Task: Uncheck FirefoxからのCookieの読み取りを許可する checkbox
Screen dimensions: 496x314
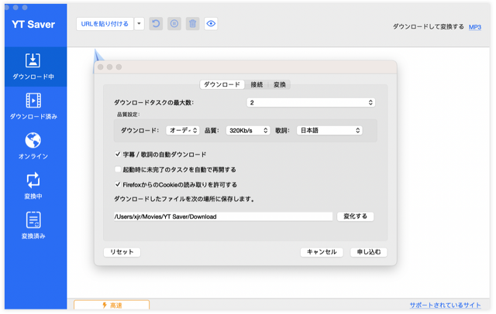Action: [x=118, y=185]
